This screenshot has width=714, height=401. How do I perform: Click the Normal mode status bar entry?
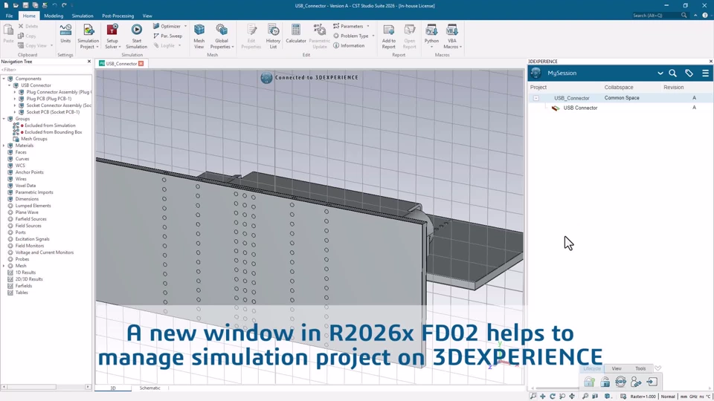(x=668, y=397)
